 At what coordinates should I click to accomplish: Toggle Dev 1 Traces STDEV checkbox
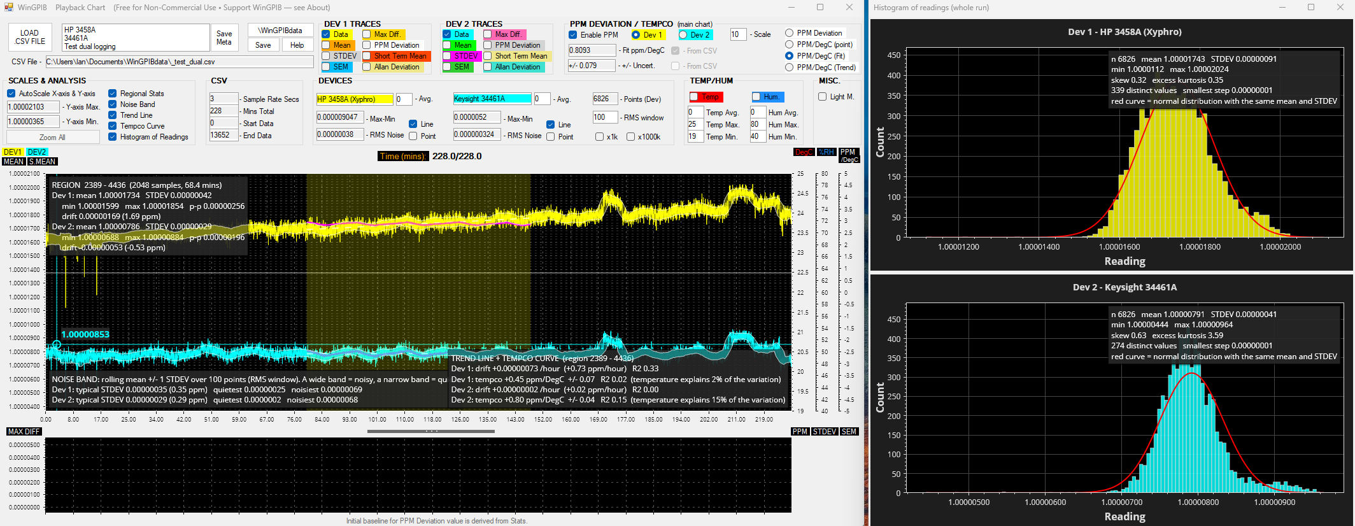coord(326,56)
